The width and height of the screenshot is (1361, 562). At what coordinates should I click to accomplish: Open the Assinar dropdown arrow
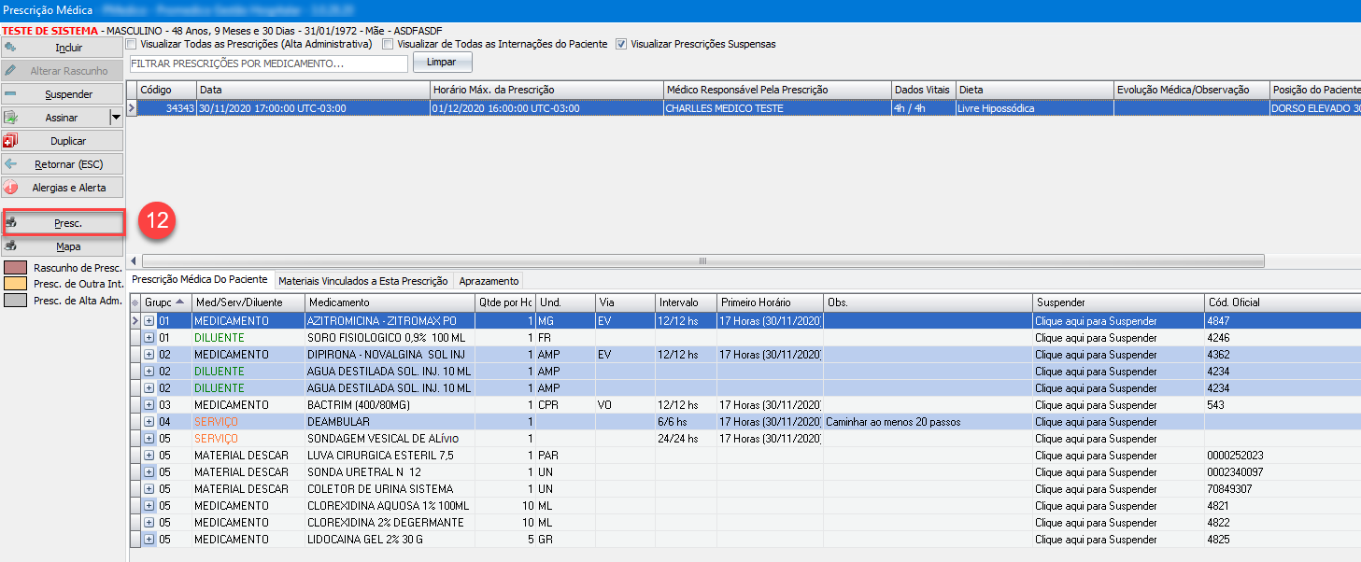(116, 118)
